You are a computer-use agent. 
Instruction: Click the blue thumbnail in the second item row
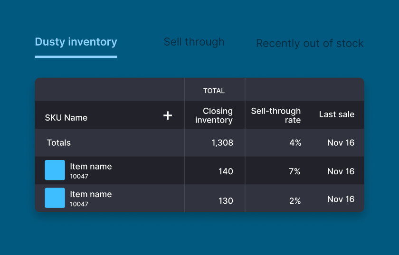click(55, 198)
